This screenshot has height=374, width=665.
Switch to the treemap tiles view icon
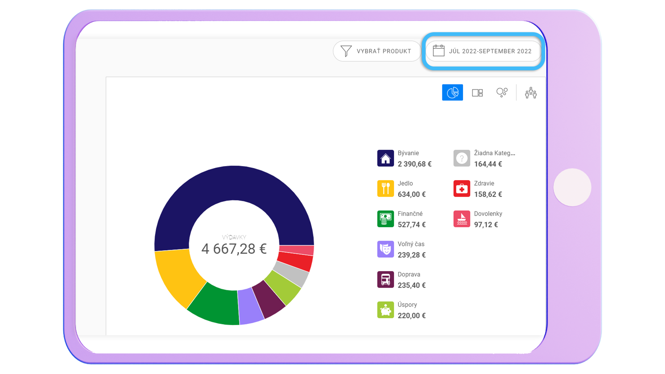tap(477, 92)
